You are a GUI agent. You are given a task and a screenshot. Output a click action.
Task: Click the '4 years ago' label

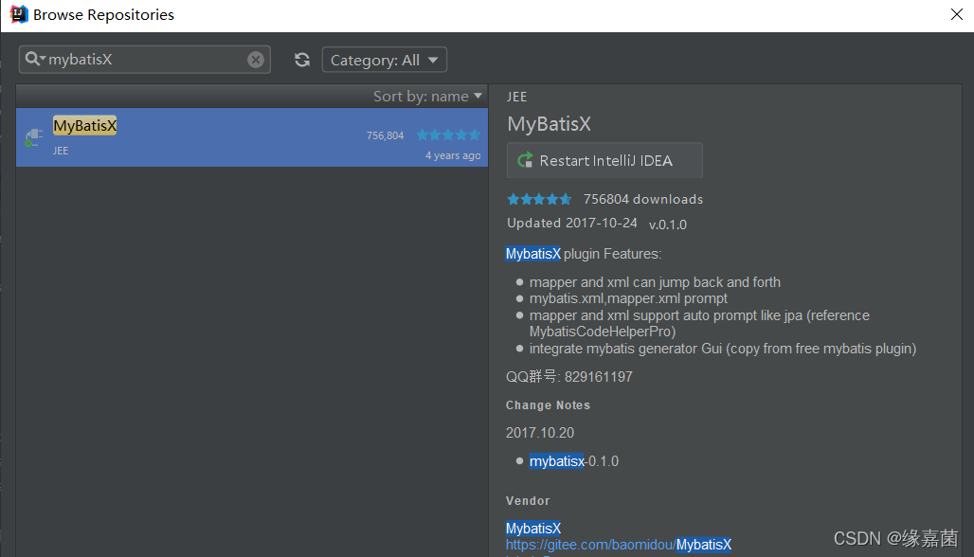pos(453,155)
